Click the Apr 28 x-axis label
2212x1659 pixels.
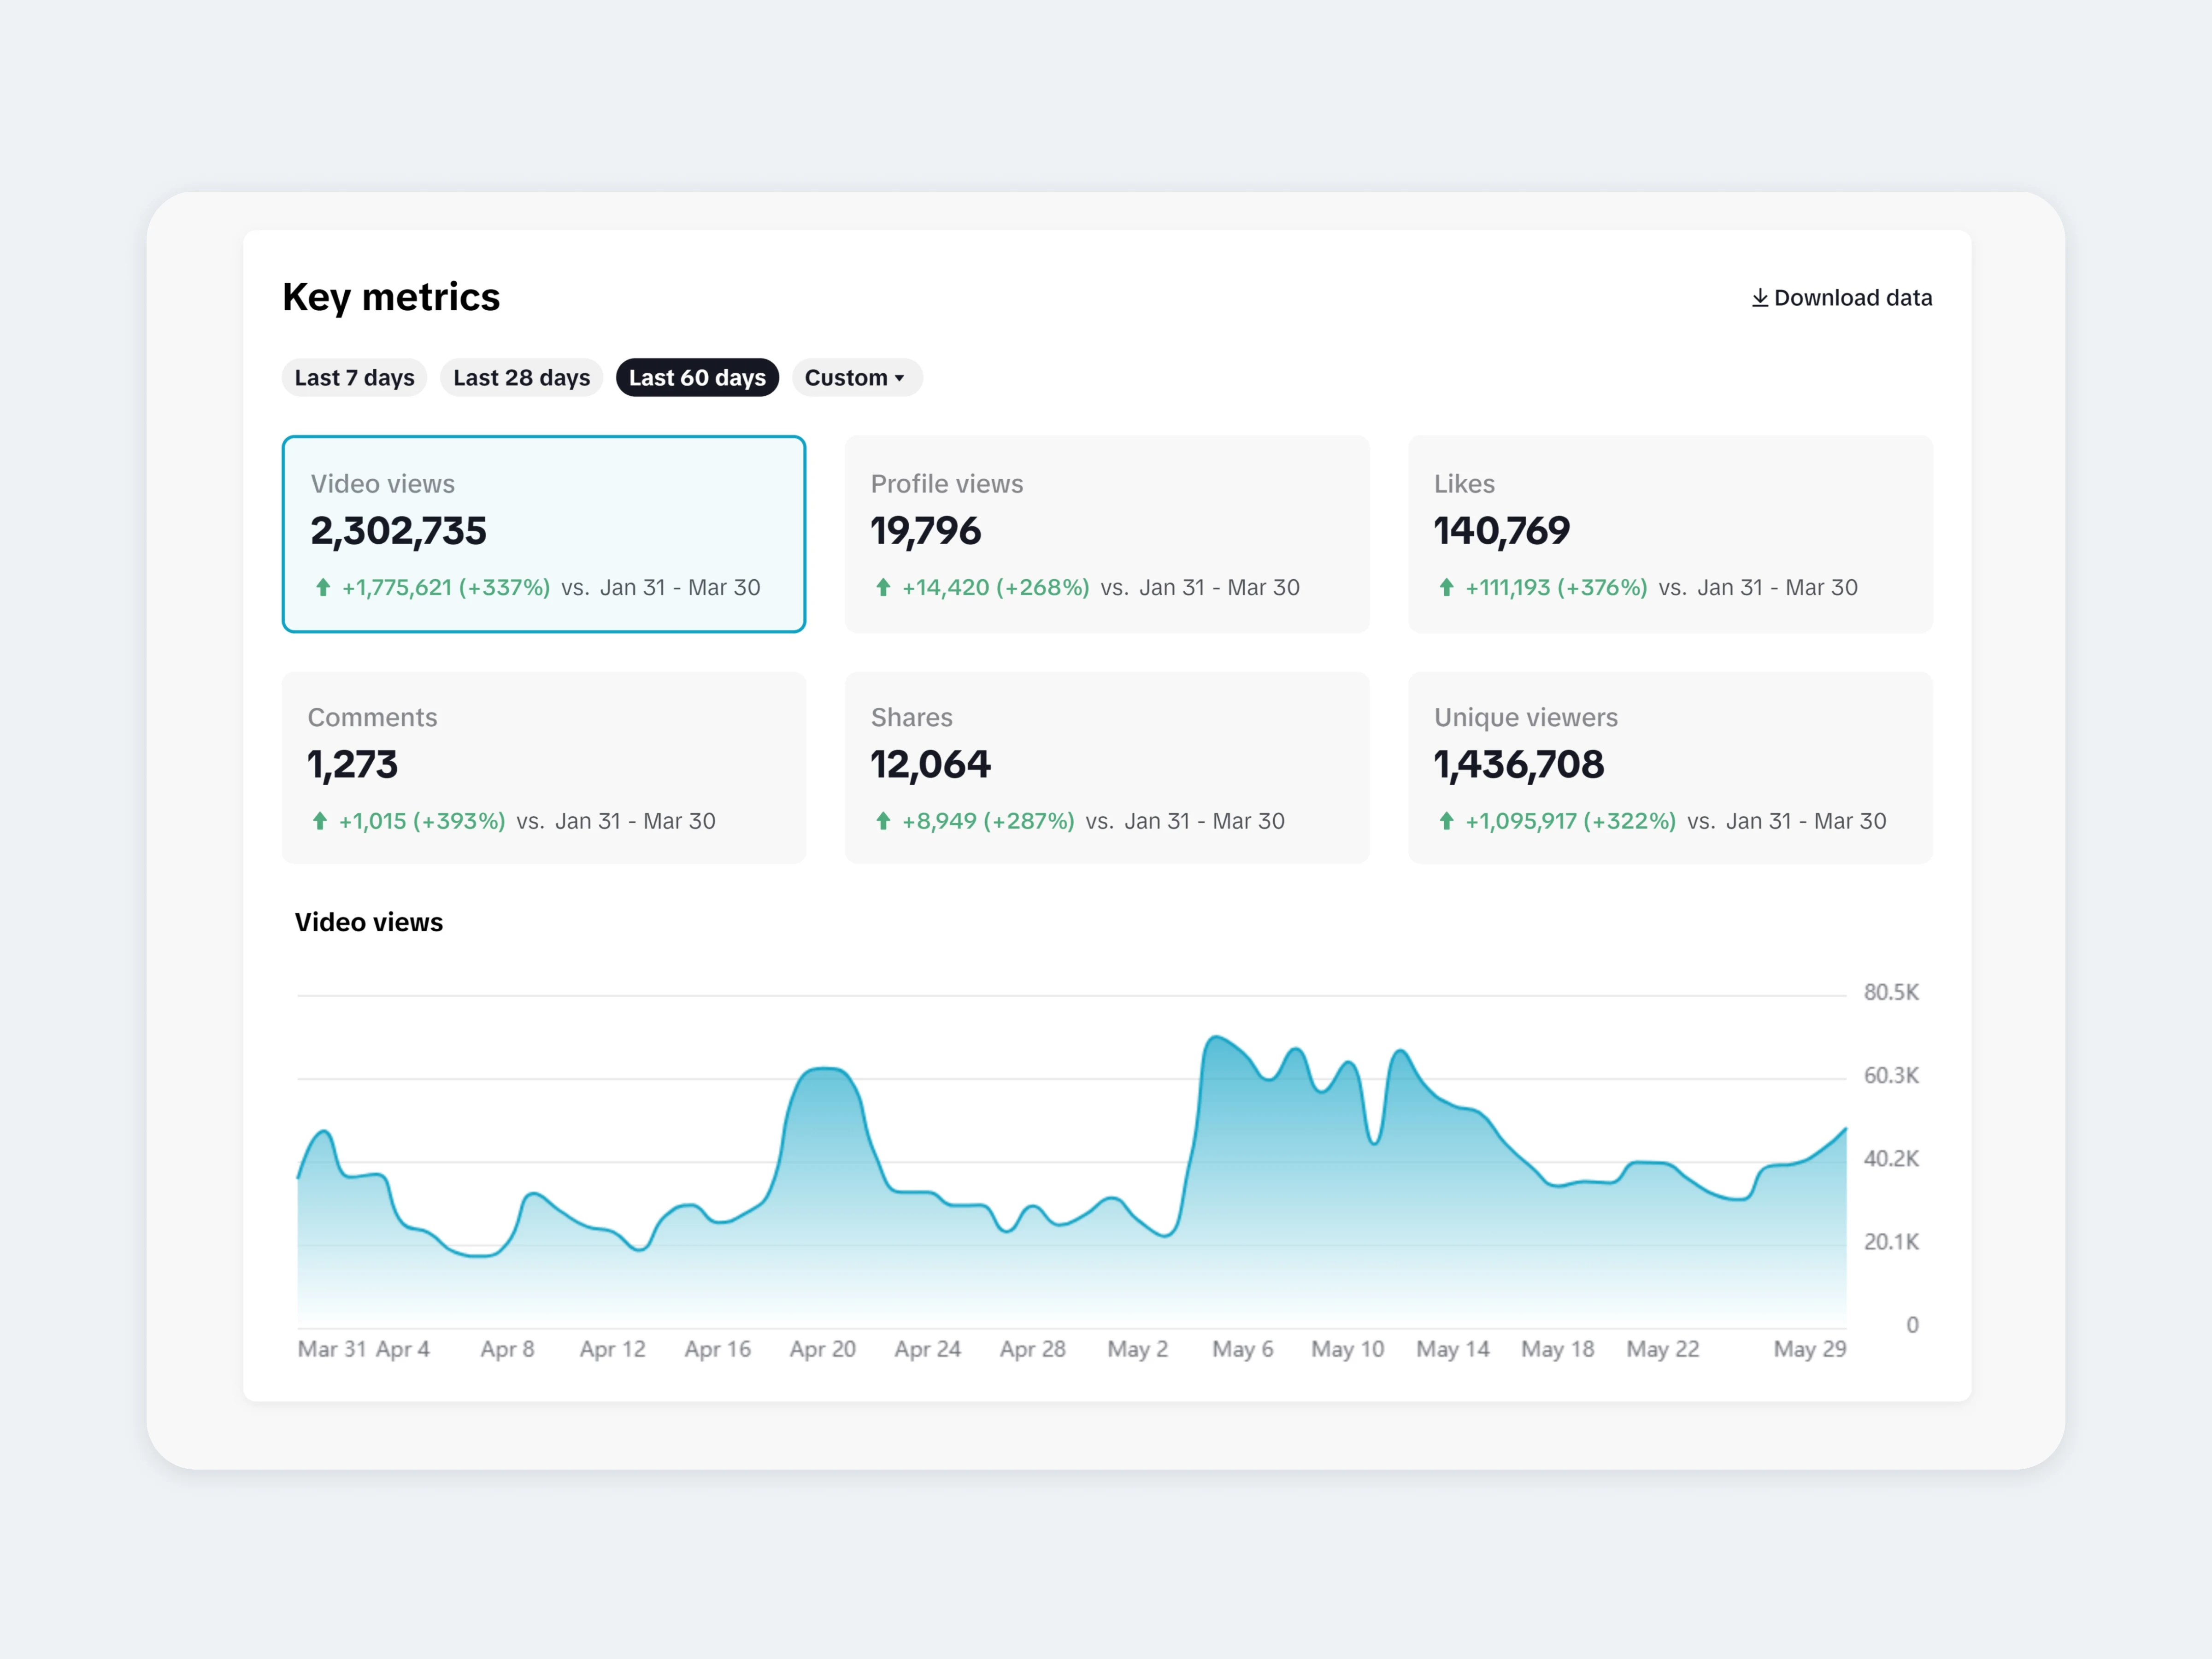tap(1033, 1350)
